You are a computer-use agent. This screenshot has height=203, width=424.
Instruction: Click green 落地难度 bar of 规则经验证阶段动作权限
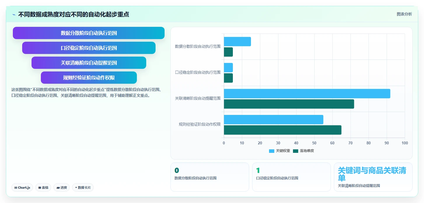(x=282, y=130)
